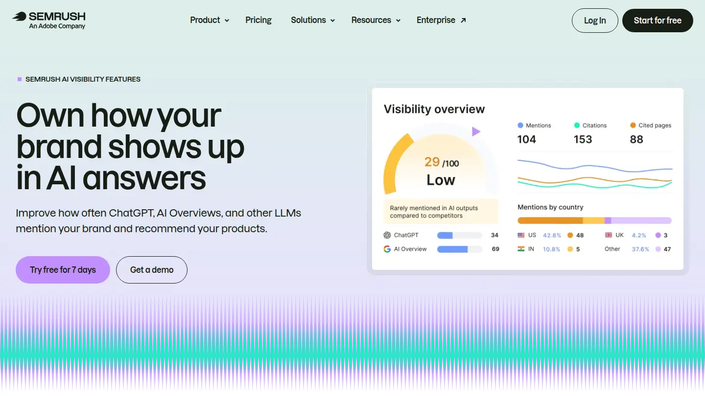The image size is (705, 396).
Task: Click the AI Overview progress bar
Action: (x=460, y=249)
